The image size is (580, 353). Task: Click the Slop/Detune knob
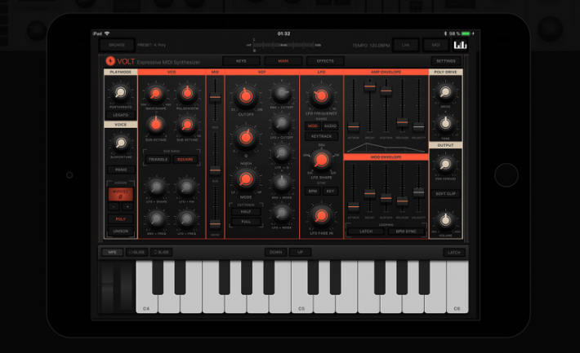click(x=121, y=143)
